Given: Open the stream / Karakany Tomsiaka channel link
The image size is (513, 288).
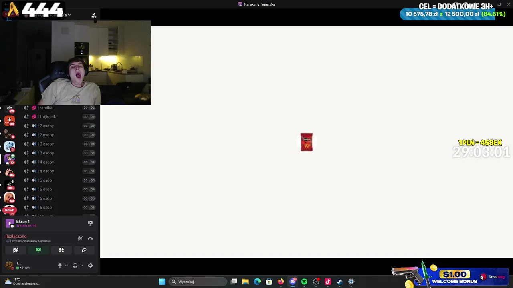Looking at the screenshot, I should [30, 241].
